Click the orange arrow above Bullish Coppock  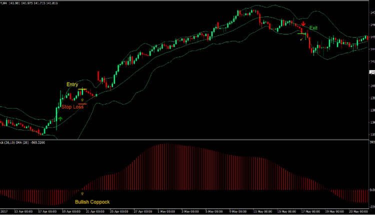tap(82, 193)
